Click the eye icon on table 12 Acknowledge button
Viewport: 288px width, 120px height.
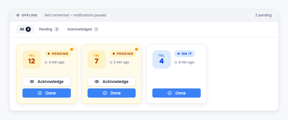(32, 82)
